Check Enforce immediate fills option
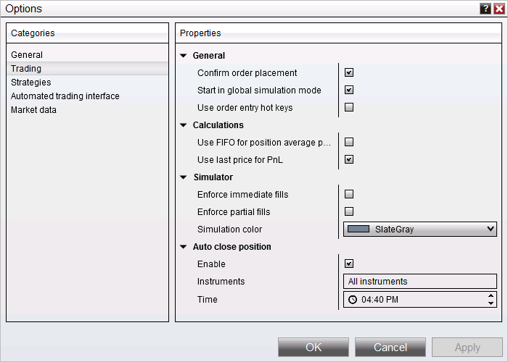Viewport: 508px width, 362px height. coord(349,195)
